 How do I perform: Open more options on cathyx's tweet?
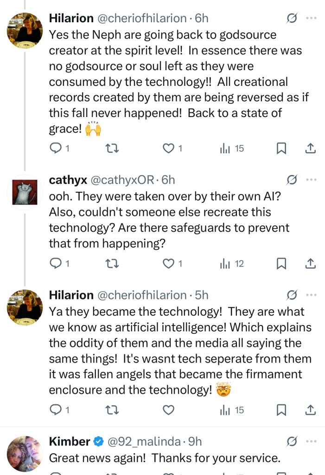click(312, 180)
